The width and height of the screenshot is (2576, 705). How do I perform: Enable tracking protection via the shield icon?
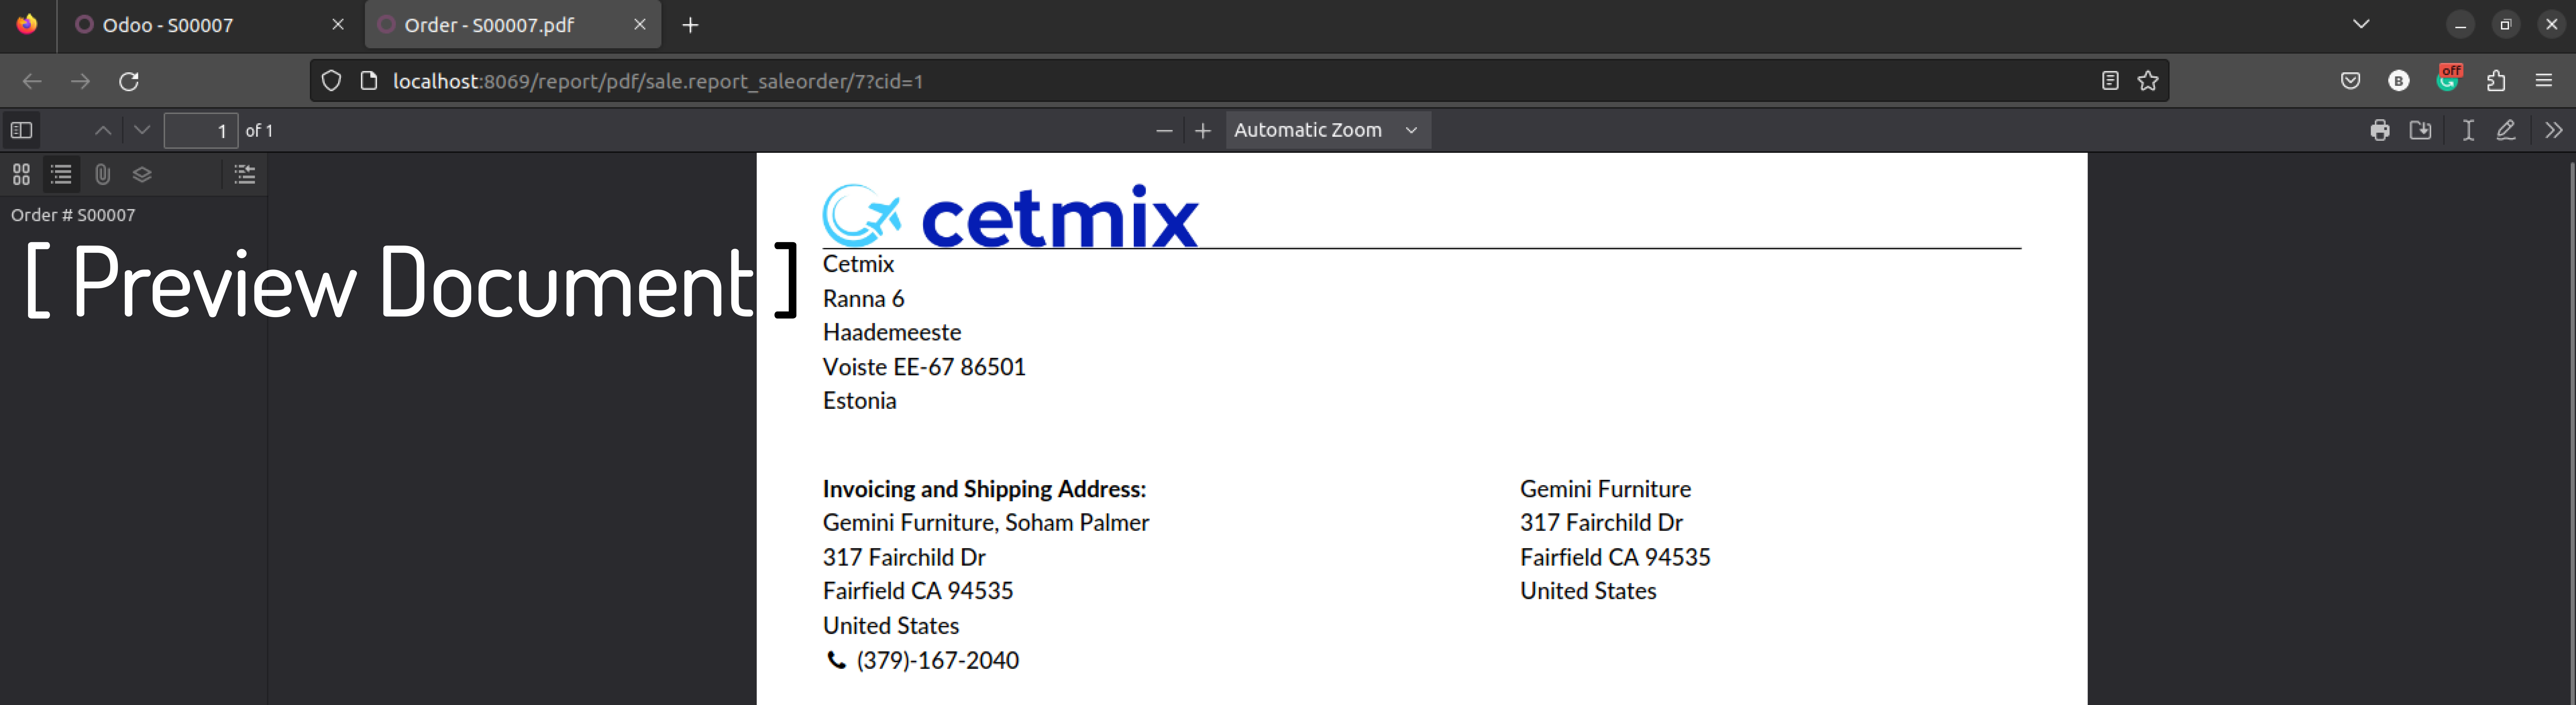331,81
